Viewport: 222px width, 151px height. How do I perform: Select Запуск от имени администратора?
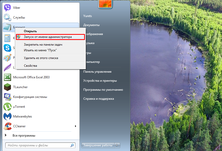pos(50,37)
